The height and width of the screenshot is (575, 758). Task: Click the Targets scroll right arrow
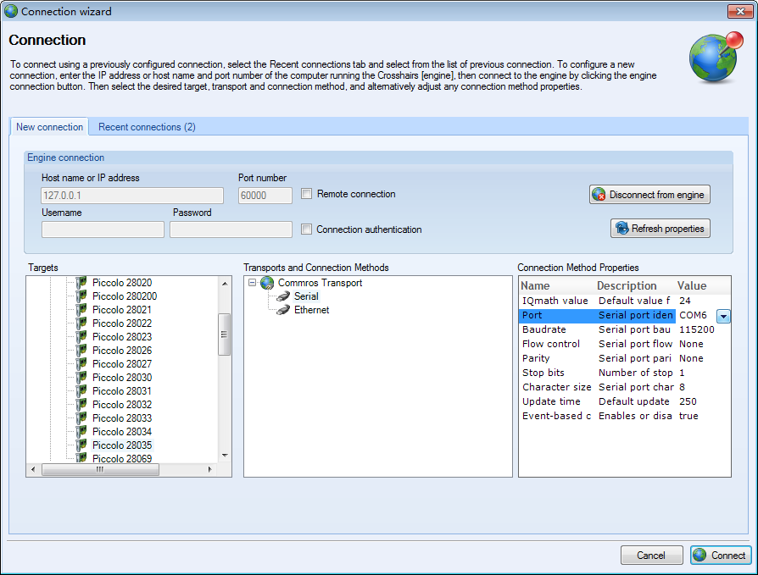(x=209, y=469)
